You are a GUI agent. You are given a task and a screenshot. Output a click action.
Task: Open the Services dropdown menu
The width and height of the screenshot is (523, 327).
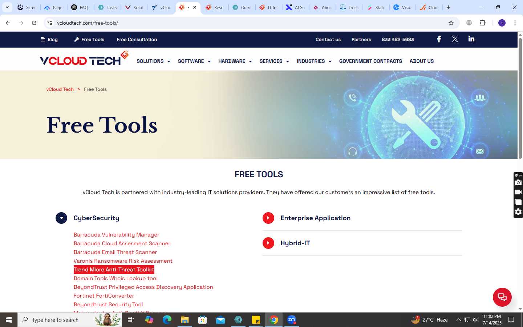[274, 61]
